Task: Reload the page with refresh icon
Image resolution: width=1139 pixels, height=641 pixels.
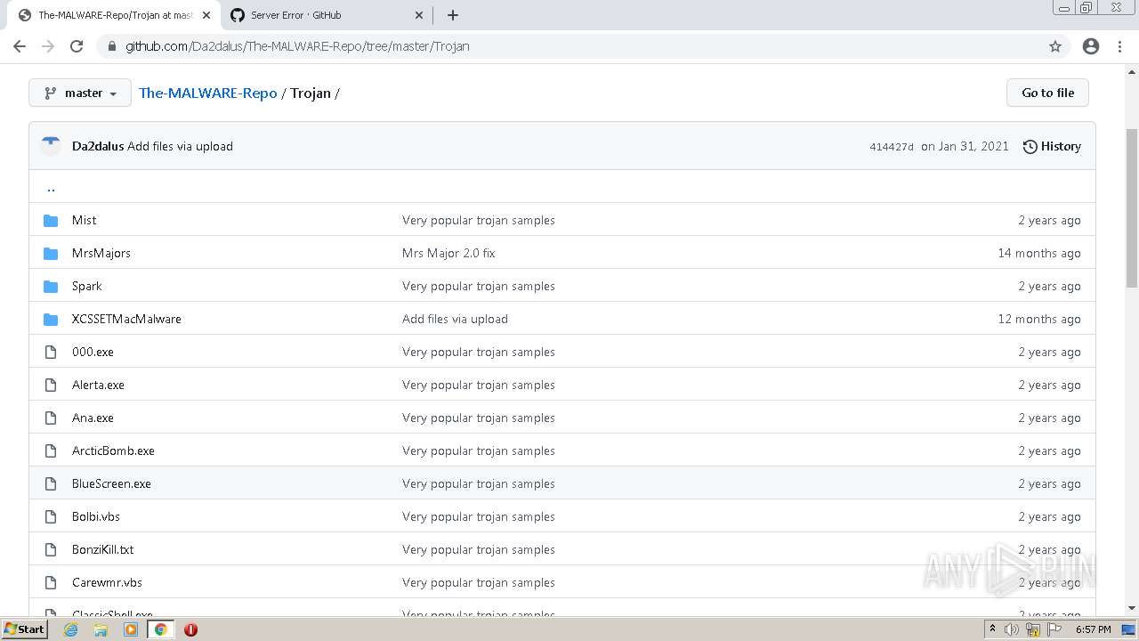Action: click(77, 46)
